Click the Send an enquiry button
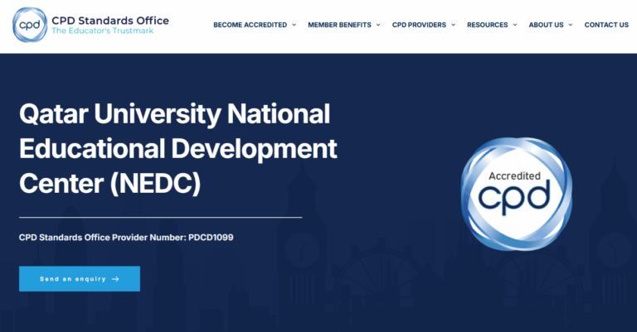The width and height of the screenshot is (637, 332). pyautogui.click(x=80, y=279)
